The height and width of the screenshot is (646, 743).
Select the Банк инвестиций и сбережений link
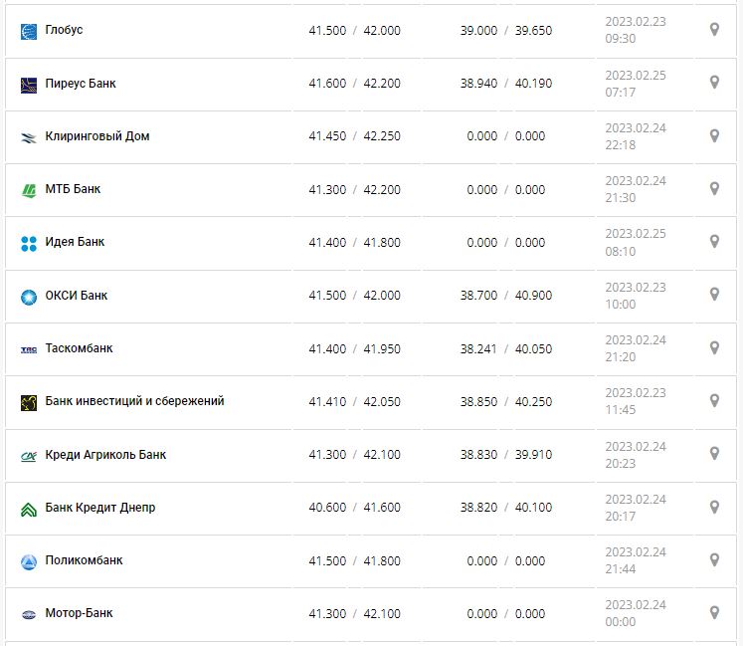click(134, 401)
